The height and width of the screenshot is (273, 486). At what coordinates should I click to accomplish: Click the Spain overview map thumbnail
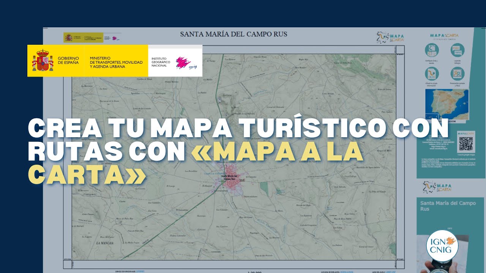447,105
